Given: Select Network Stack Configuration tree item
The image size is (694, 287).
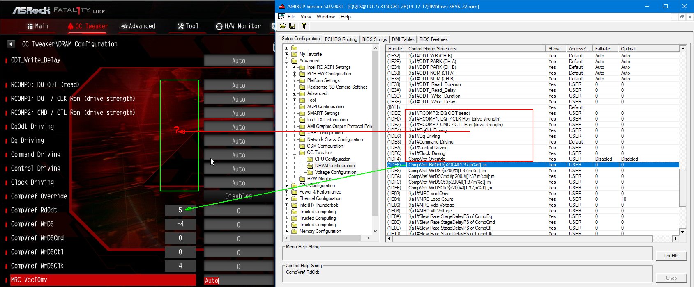Looking at the screenshot, I should [335, 139].
